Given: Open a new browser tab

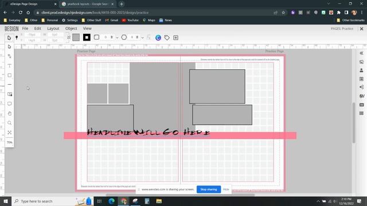Looking at the screenshot, I should click(x=122, y=4).
